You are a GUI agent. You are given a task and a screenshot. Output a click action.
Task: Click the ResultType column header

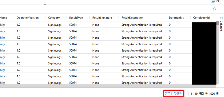click(76, 18)
